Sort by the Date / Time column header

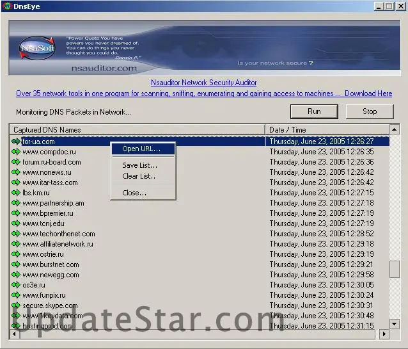pos(327,130)
